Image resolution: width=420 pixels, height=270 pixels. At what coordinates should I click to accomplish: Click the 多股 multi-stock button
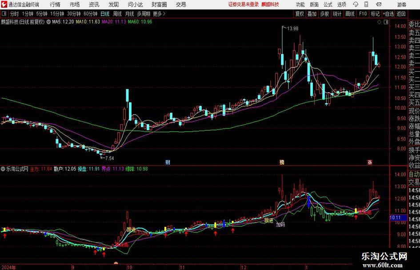[x=324, y=14]
